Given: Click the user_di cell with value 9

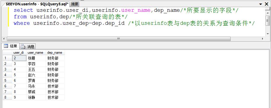Looking at the screenshot, I should [19, 97].
